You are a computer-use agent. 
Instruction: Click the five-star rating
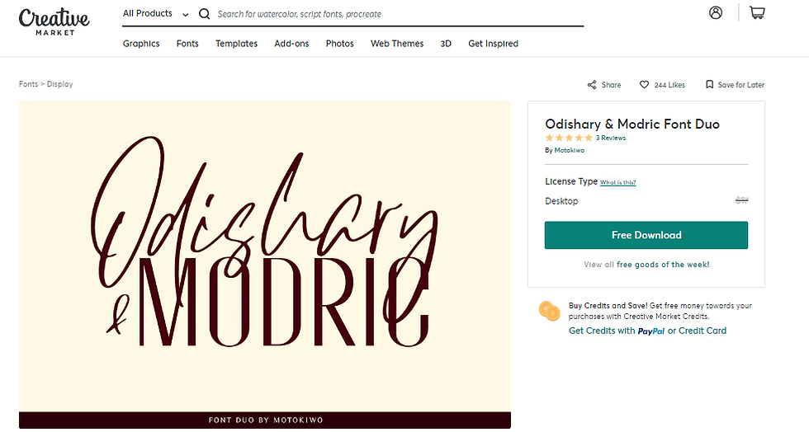569,139
